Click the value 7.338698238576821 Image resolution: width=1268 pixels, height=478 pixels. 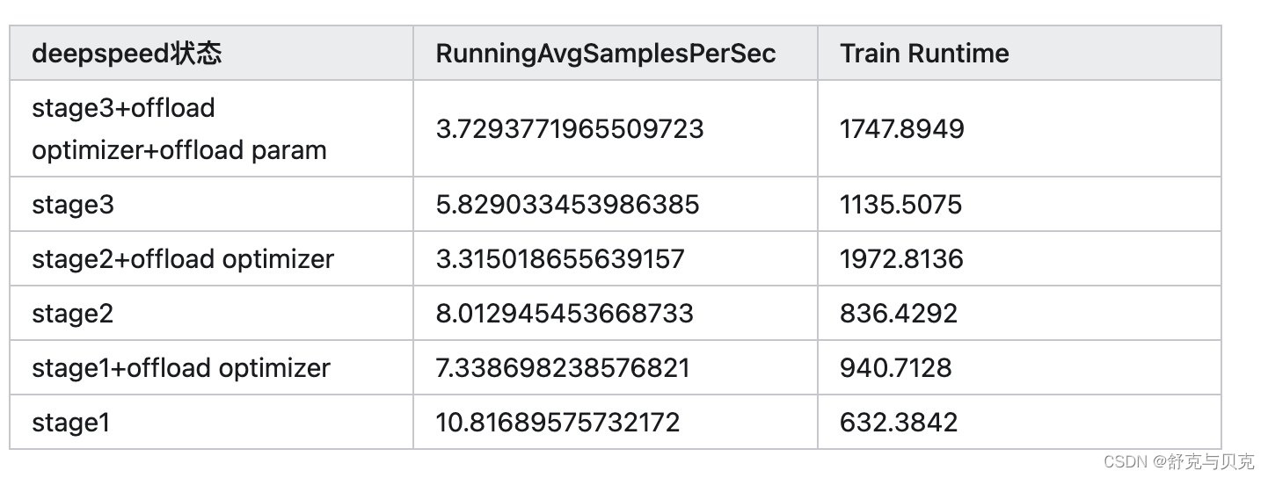(x=563, y=368)
